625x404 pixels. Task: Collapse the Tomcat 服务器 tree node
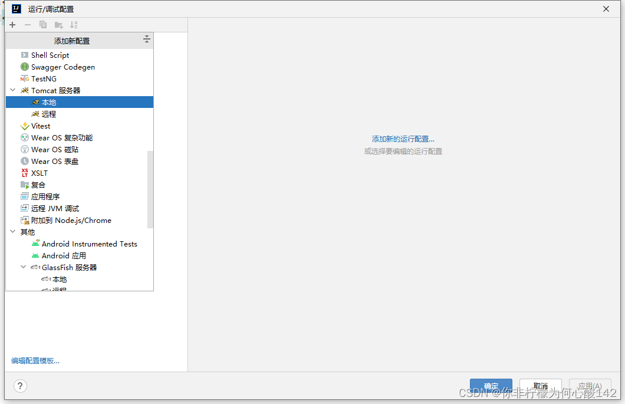pos(13,90)
